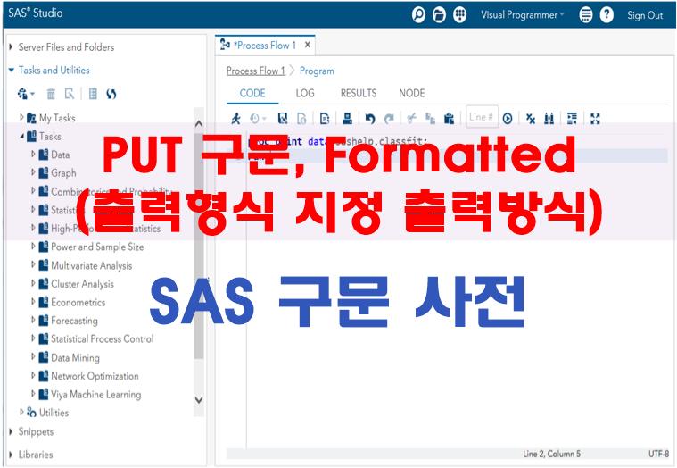The width and height of the screenshot is (677, 468).
Task: Click the Add to My Snippets icon
Action: pyautogui.click(x=325, y=118)
